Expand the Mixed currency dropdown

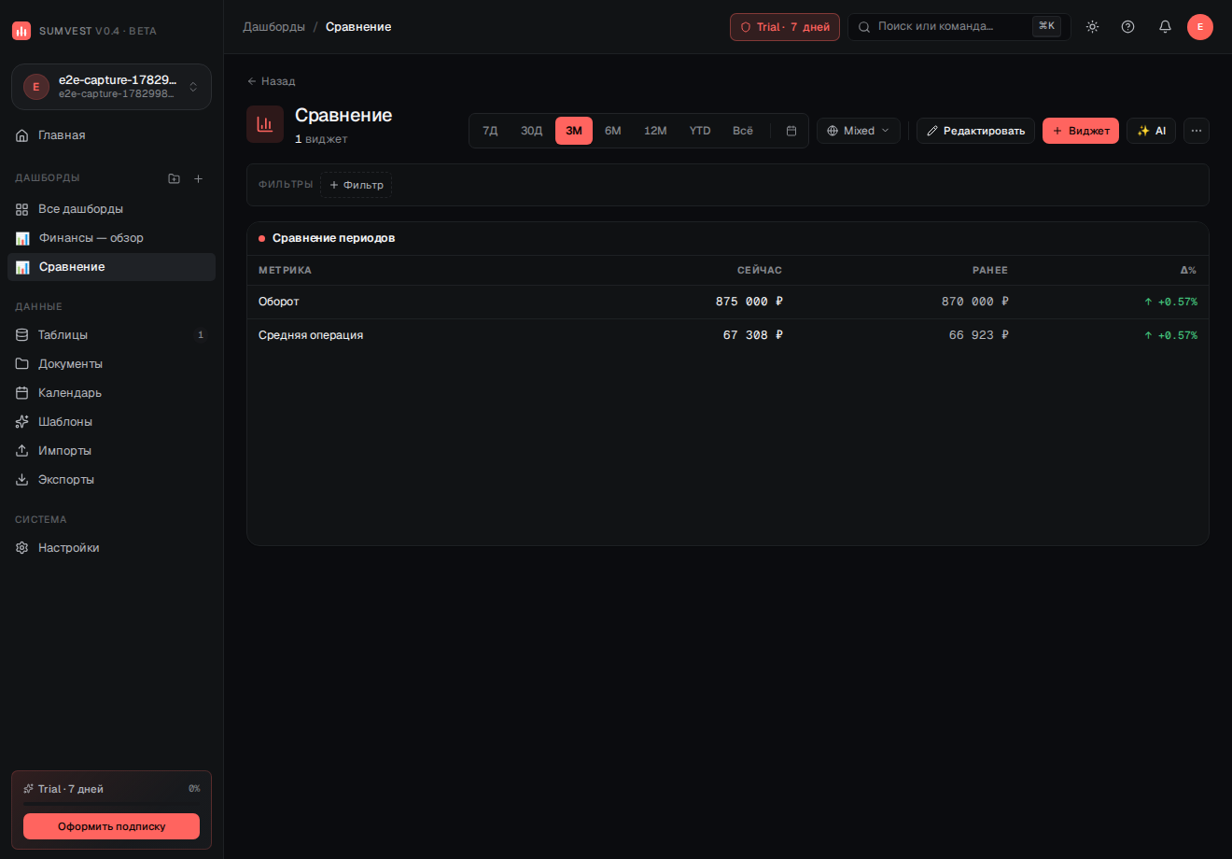click(x=859, y=131)
